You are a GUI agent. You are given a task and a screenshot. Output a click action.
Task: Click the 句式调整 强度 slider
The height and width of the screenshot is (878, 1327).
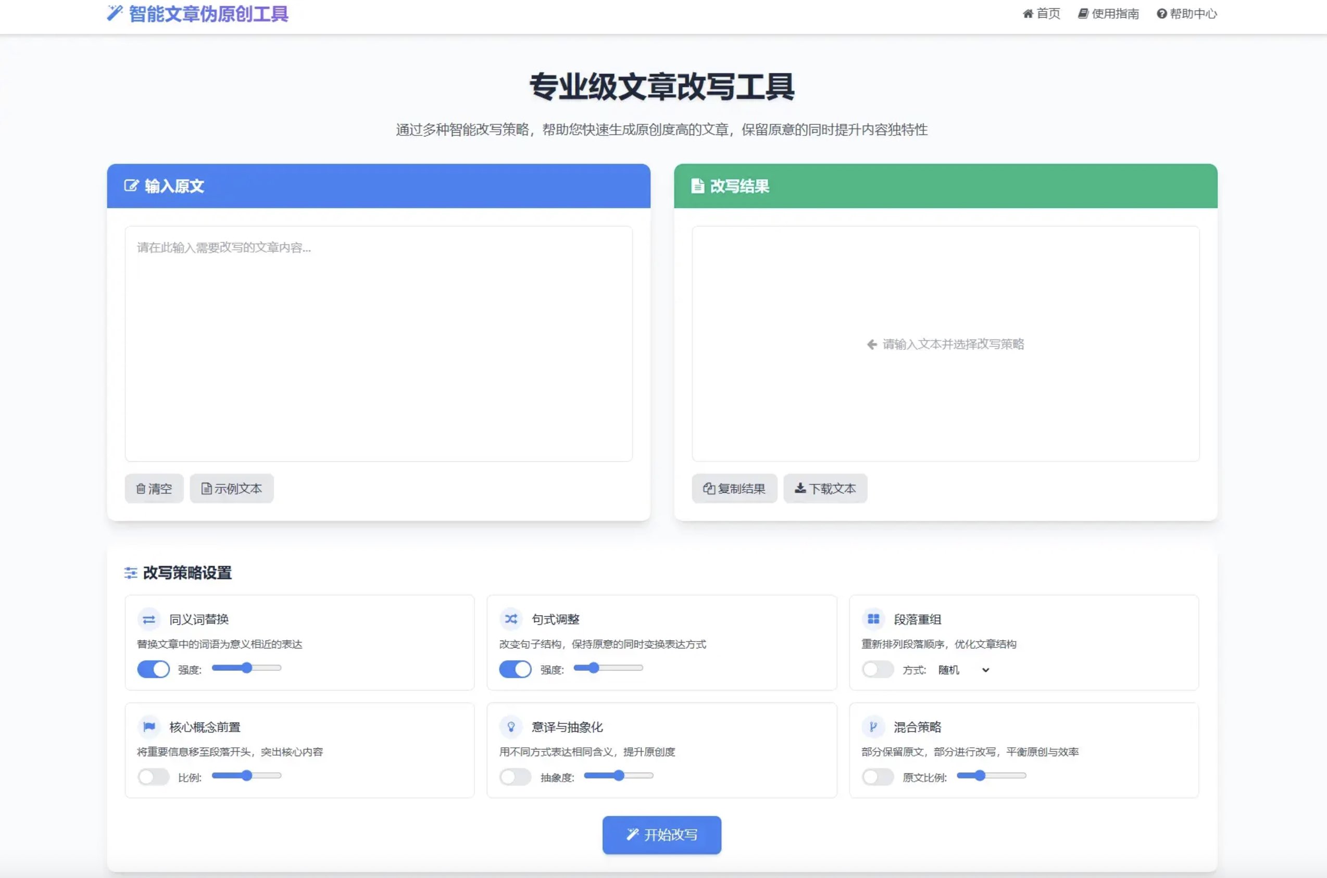point(608,668)
